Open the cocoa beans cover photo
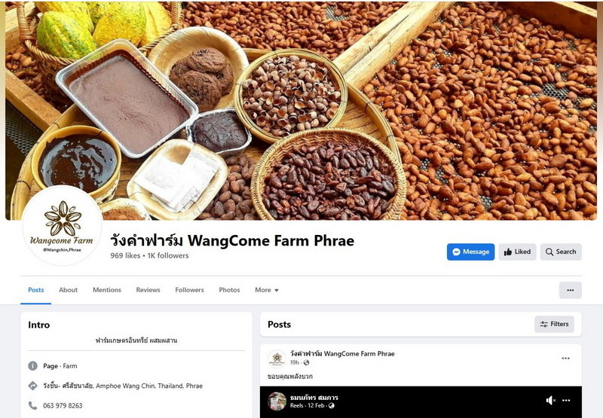This screenshot has height=418, width=603. coord(301,111)
